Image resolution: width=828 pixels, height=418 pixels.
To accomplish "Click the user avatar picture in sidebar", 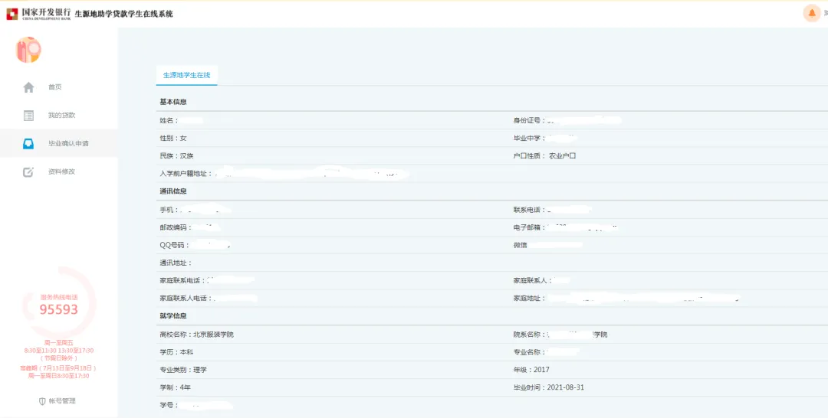I will coord(28,50).
